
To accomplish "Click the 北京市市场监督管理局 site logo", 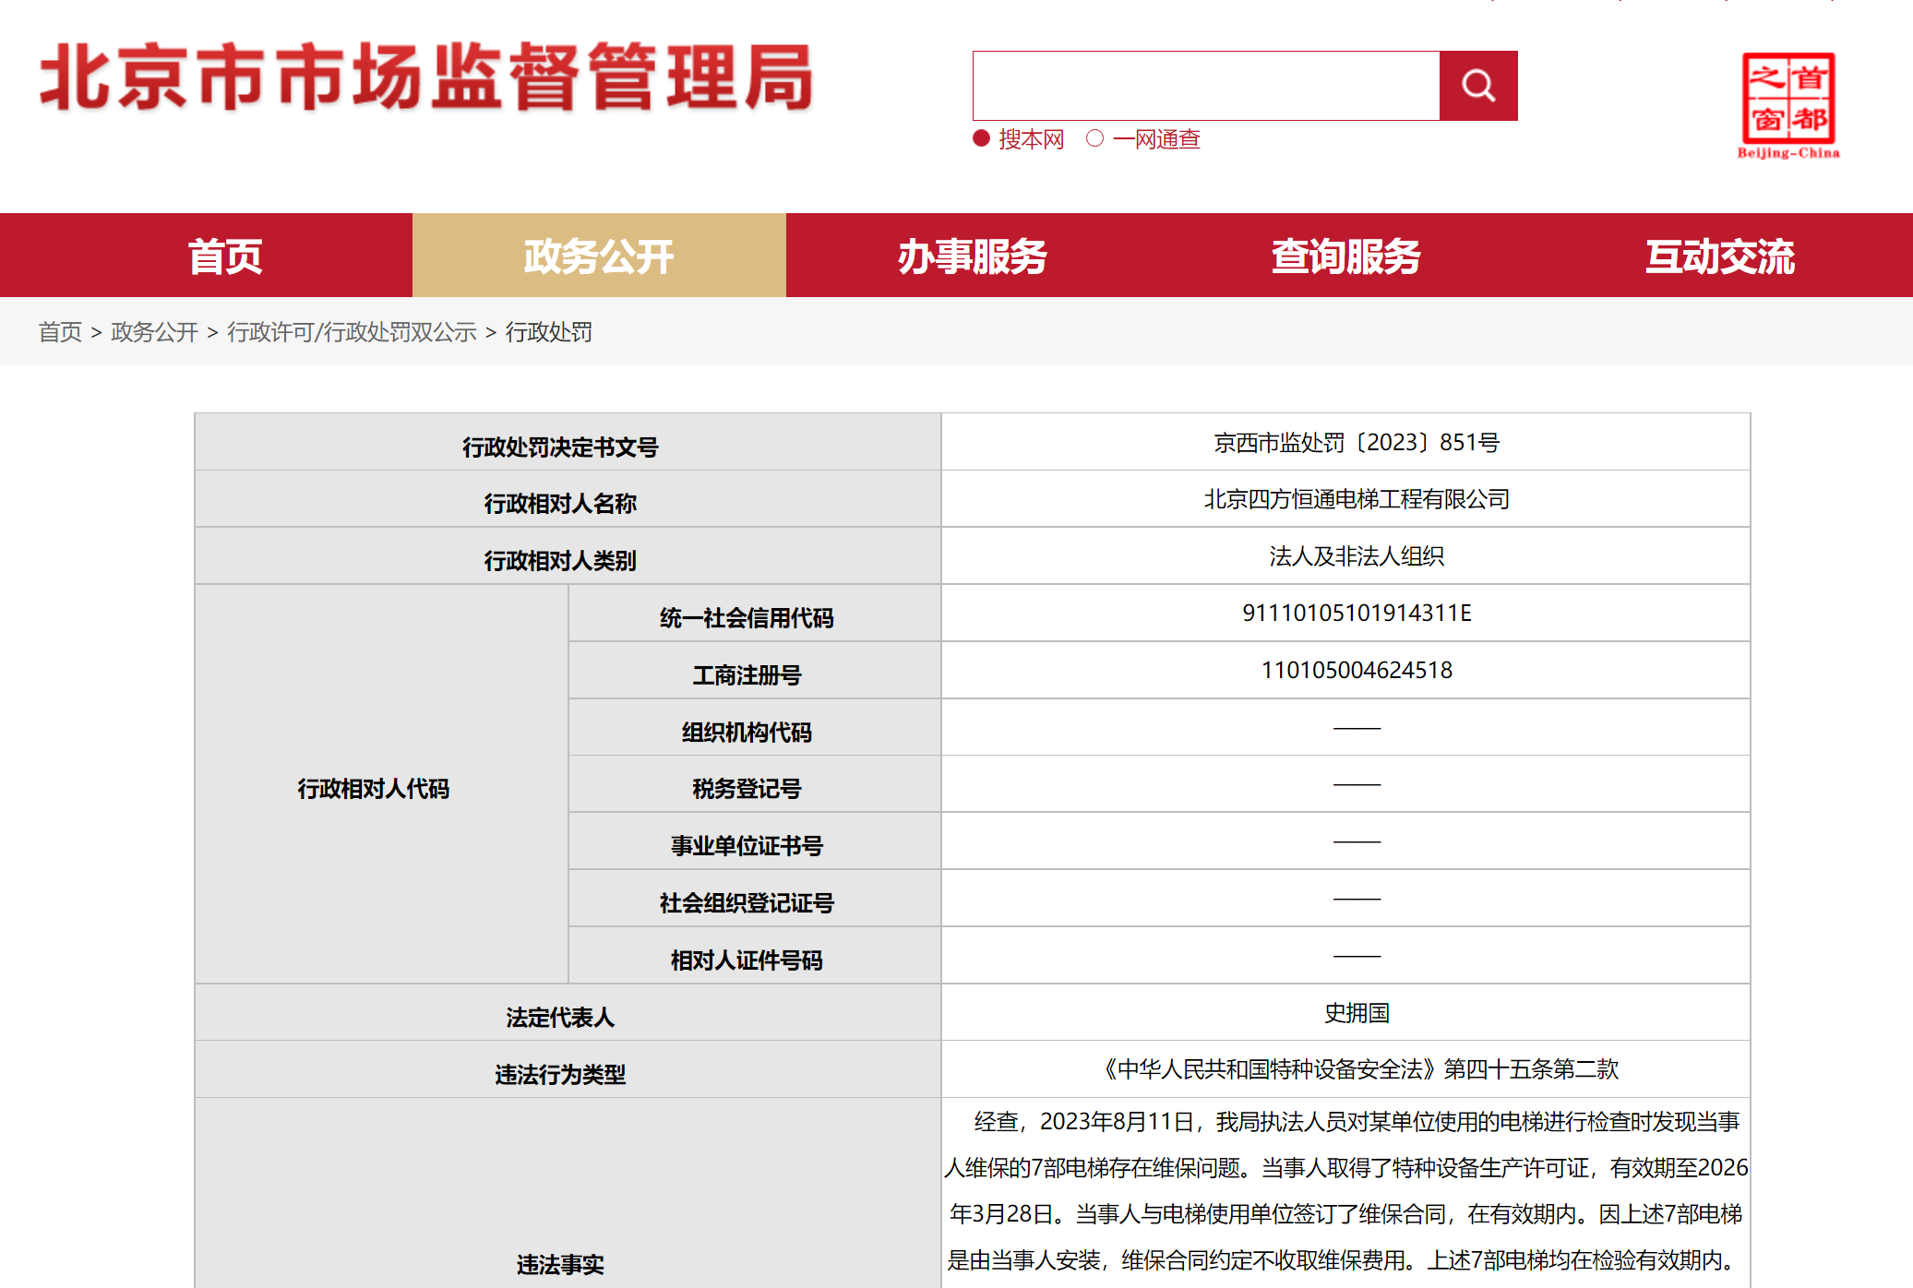I will (x=426, y=78).
